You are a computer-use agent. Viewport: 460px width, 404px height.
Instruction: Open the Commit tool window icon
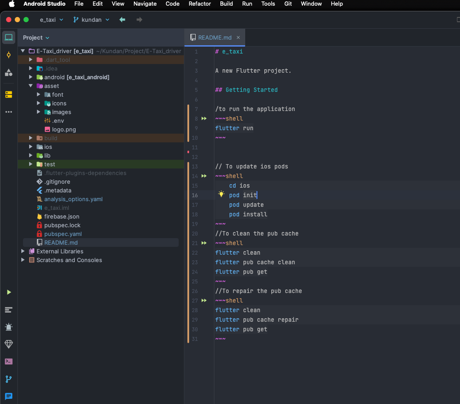tap(9, 55)
